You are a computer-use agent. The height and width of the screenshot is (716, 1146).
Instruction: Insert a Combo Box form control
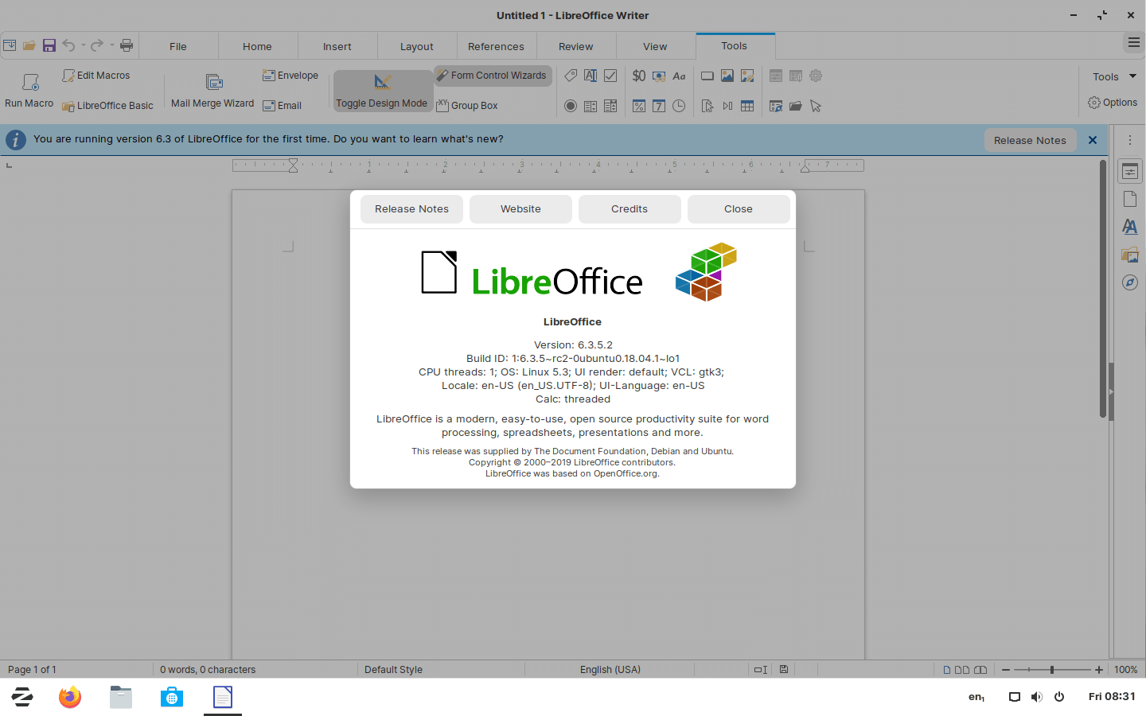(x=610, y=106)
